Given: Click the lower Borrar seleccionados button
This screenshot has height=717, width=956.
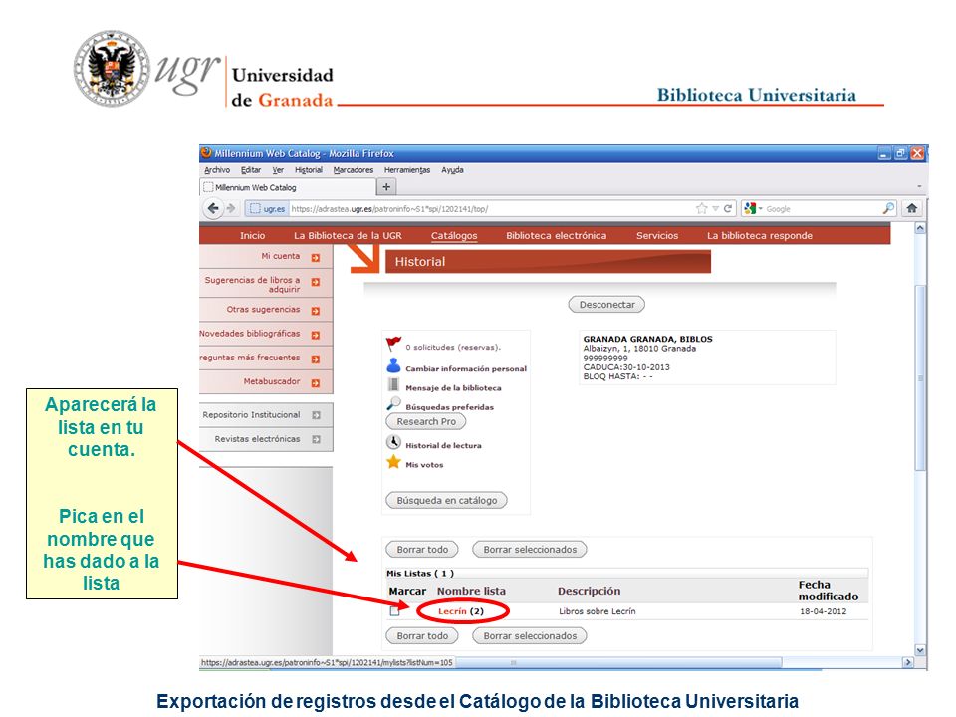Looking at the screenshot, I should [x=530, y=636].
